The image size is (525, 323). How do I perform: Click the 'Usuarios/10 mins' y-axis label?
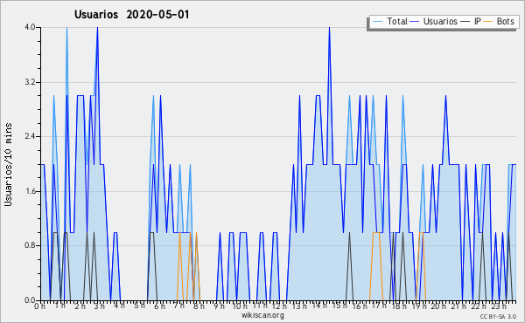[x=8, y=164]
